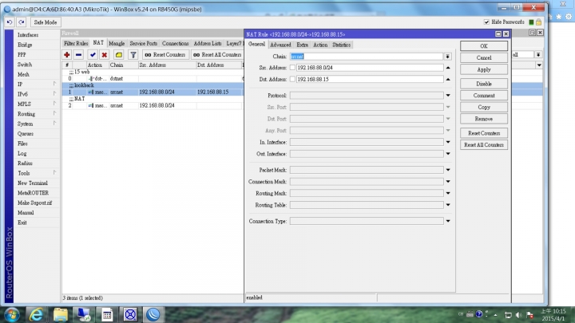The height and width of the screenshot is (323, 575).
Task: Toggle Safe Mode button
Action: (46, 22)
